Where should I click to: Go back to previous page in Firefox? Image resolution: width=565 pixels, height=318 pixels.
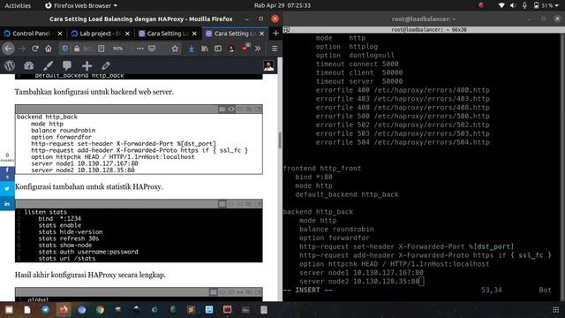pyautogui.click(x=8, y=49)
